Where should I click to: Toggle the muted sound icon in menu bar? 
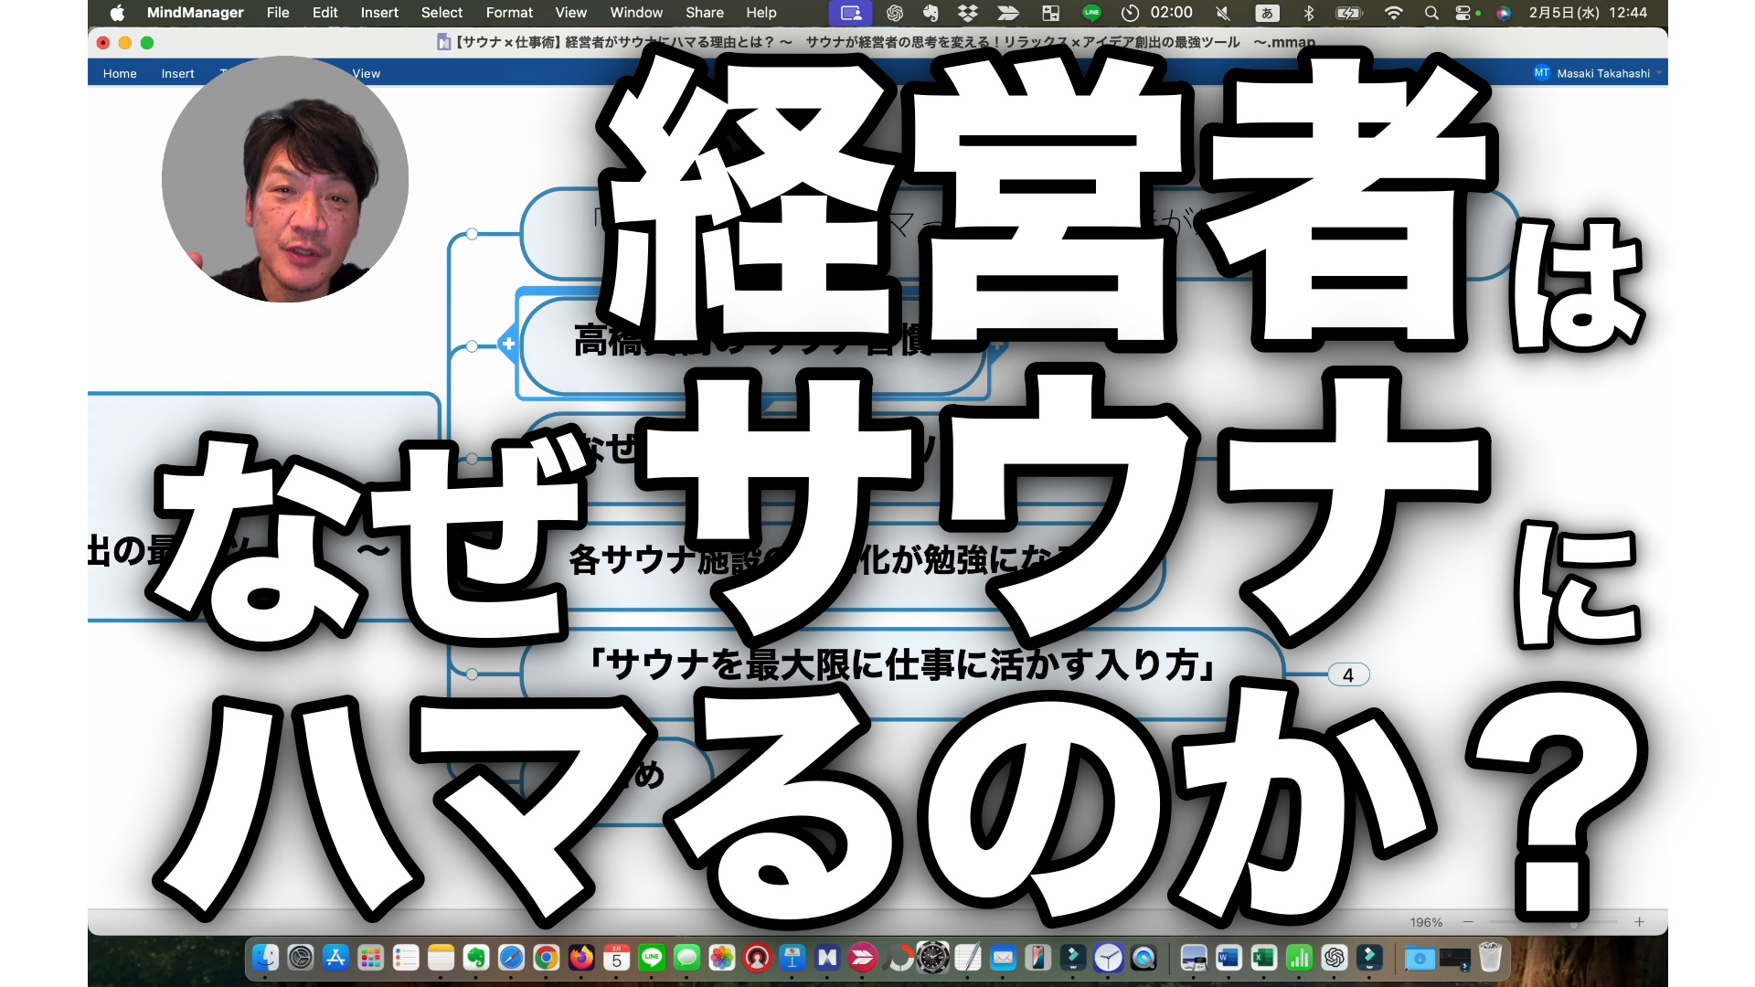(1223, 13)
